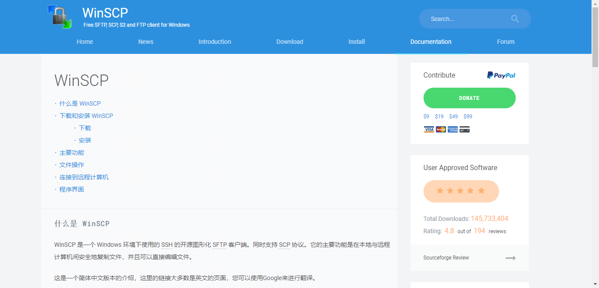The image size is (599, 288).
Task: Click the SSH hyperlink in the paragraph
Action: click(167, 245)
